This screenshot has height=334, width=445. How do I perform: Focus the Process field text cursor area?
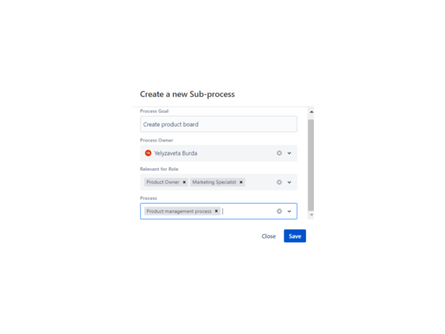click(x=248, y=211)
